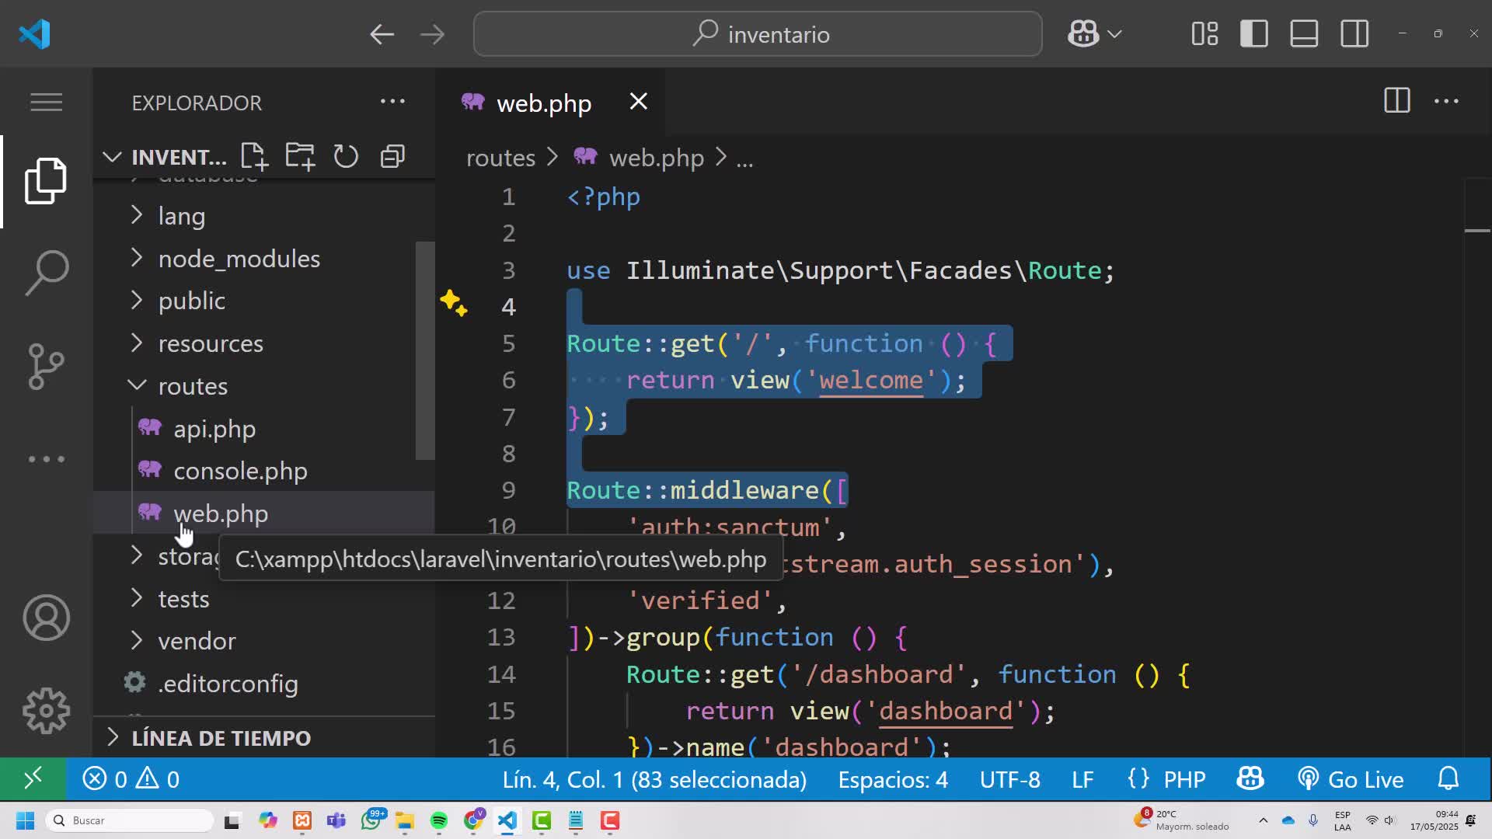Go back with navigation arrow
The image size is (1492, 839).
point(382,34)
